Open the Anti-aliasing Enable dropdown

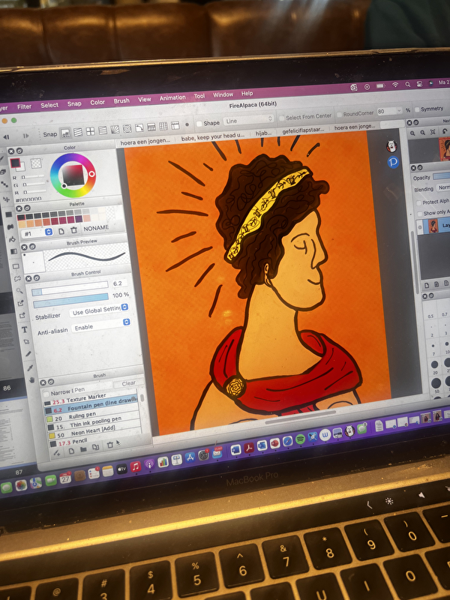pos(100,325)
